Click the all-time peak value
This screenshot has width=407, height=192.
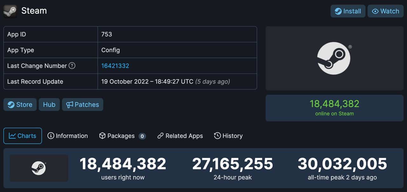(x=342, y=164)
